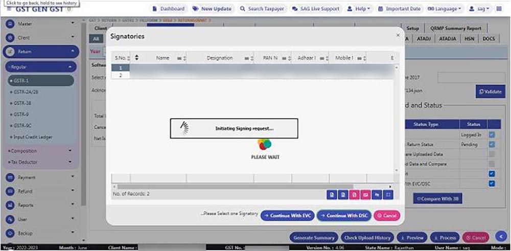Screen dimensions: 511x251
Task: Expand the Composition section in sidebar
Action: (x=40, y=151)
